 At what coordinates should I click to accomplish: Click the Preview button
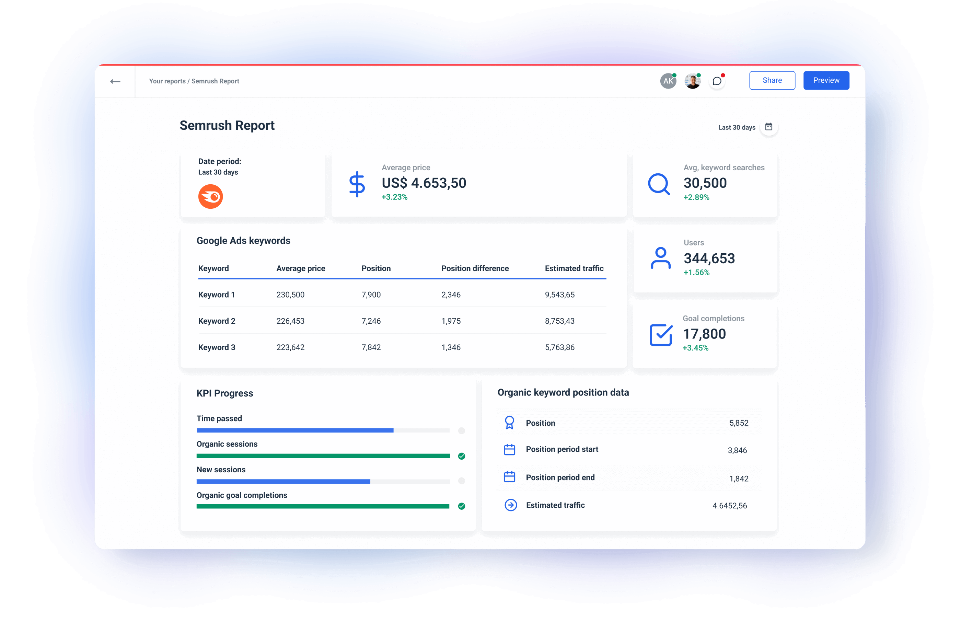pos(826,80)
